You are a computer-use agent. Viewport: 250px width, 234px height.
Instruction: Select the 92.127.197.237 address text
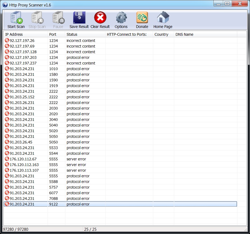(x=23, y=63)
